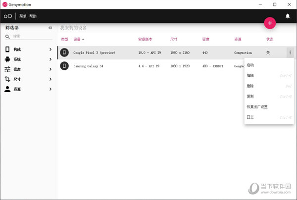Expand the form factor filter chevron
The image size is (297, 200).
(50, 50)
